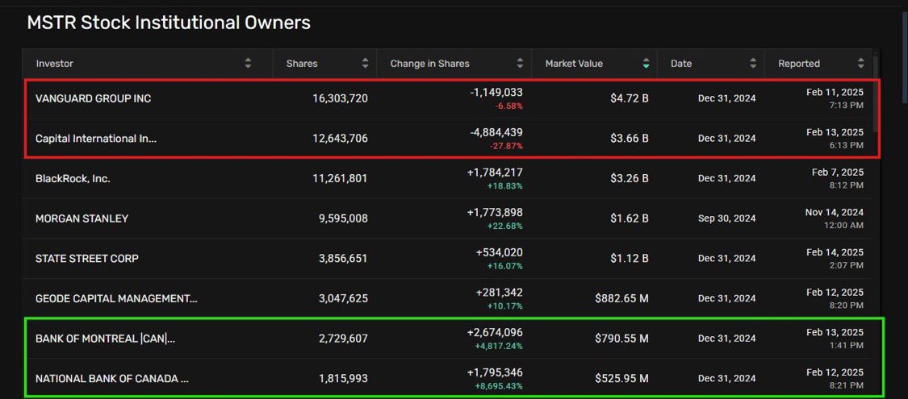Viewport: 908px width, 399px height.
Task: Sort by Date column sort arrows
Action: coord(753,64)
